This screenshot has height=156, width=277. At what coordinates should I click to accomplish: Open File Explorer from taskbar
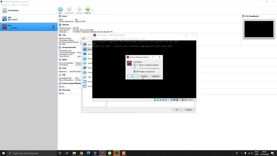74,153
